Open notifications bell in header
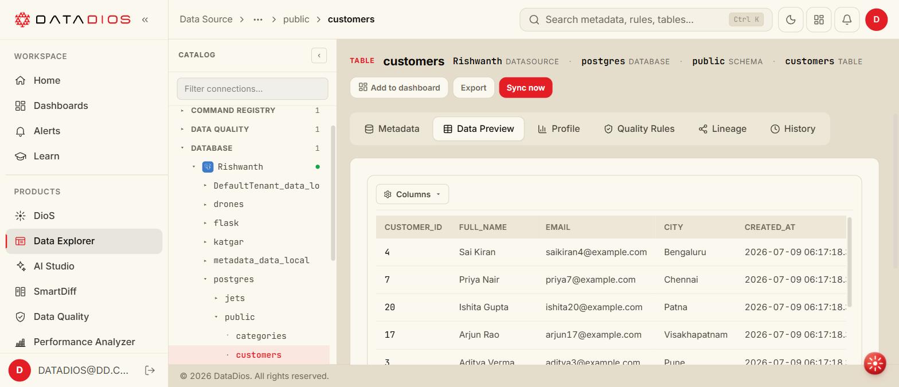This screenshot has height=387, width=899. pos(847,19)
